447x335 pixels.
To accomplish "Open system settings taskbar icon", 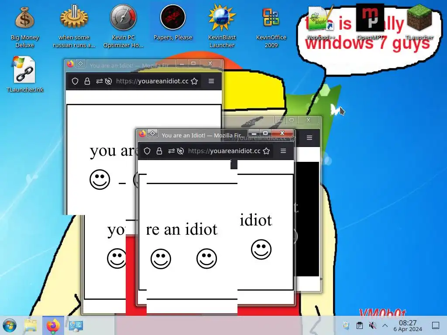I will tap(76, 325).
